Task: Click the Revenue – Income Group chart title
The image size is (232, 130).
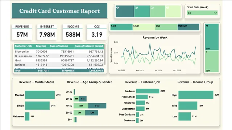Action: [x=195, y=82]
